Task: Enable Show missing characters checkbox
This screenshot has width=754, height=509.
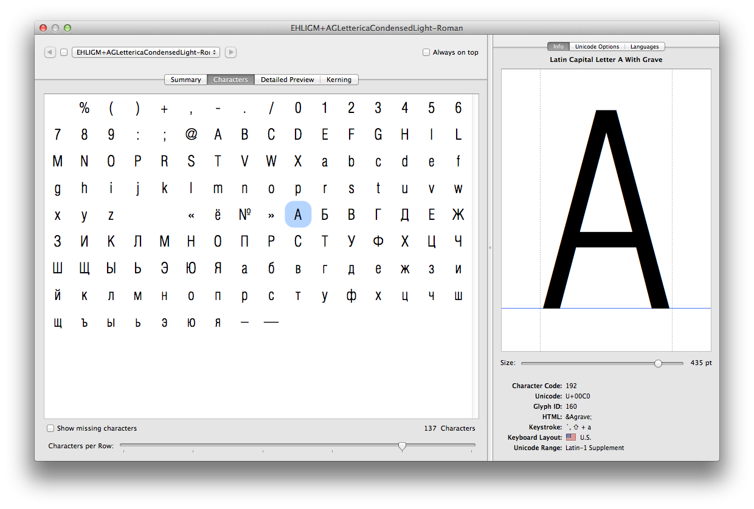Action: coord(51,428)
